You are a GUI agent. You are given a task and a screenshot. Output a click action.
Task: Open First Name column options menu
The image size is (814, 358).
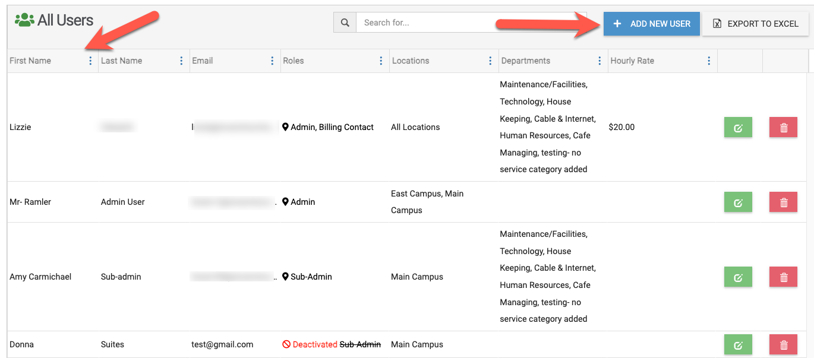(x=90, y=61)
